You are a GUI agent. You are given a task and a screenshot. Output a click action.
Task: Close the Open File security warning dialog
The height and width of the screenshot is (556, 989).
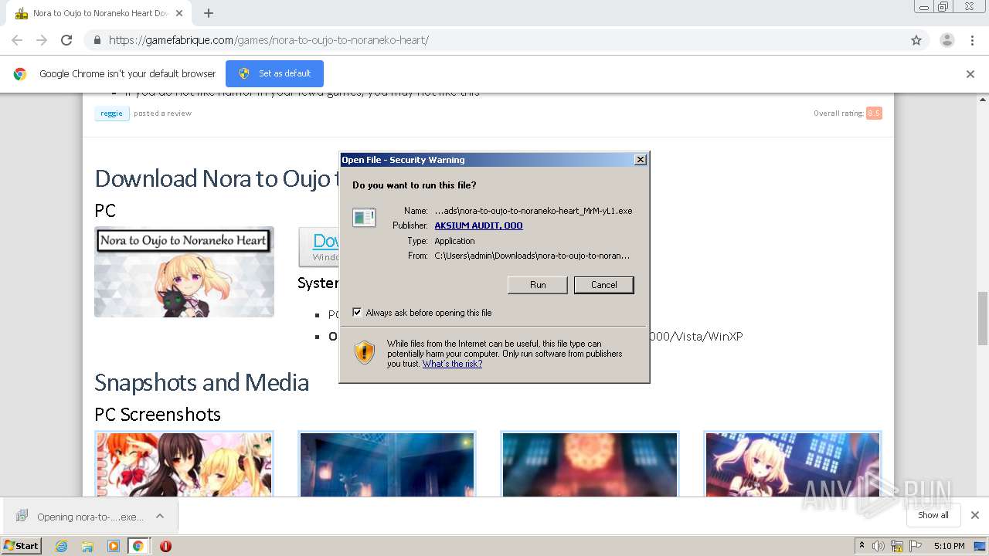(640, 160)
